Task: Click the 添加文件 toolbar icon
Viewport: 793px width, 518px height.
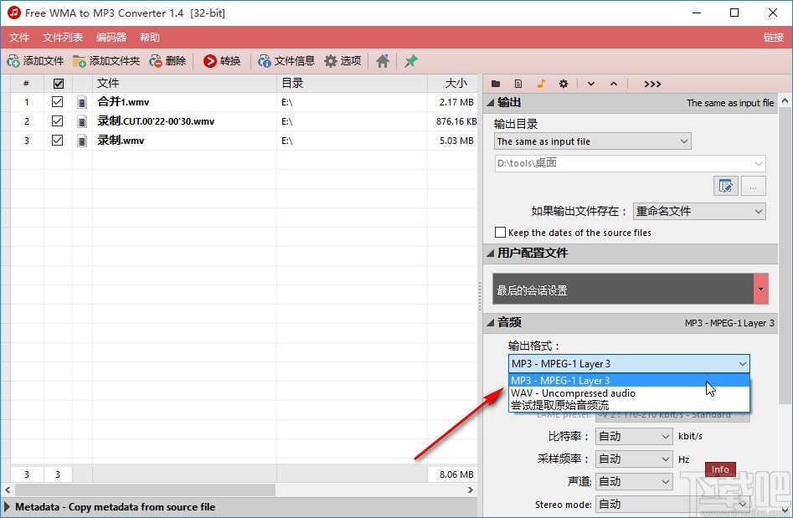Action: [x=36, y=60]
